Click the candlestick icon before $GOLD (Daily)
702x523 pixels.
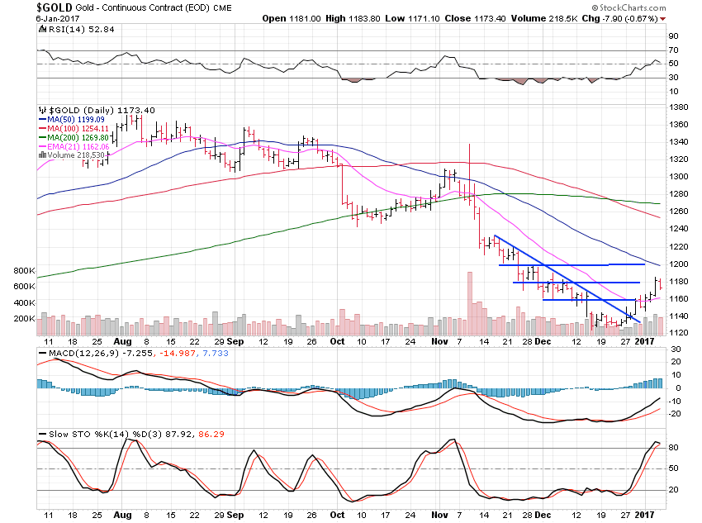click(42, 110)
